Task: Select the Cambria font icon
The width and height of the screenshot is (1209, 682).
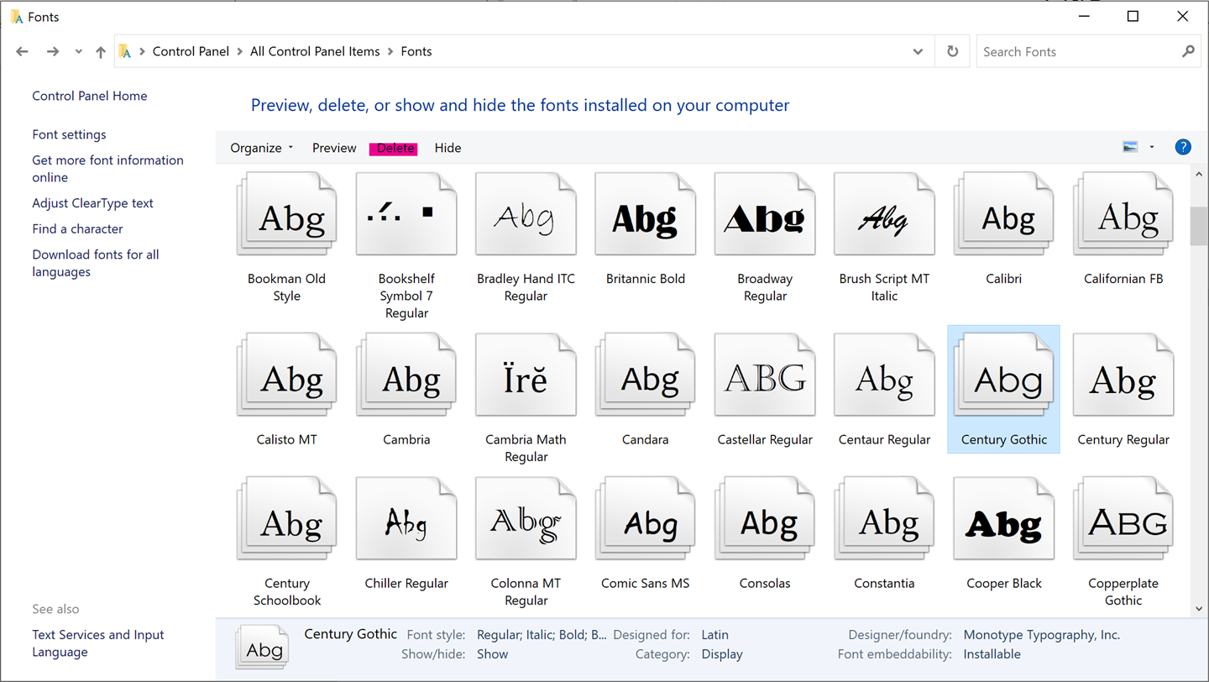Action: coord(406,375)
